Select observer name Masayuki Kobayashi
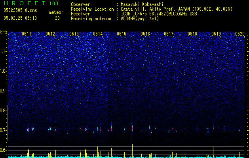249x158 pixels. [142, 5]
